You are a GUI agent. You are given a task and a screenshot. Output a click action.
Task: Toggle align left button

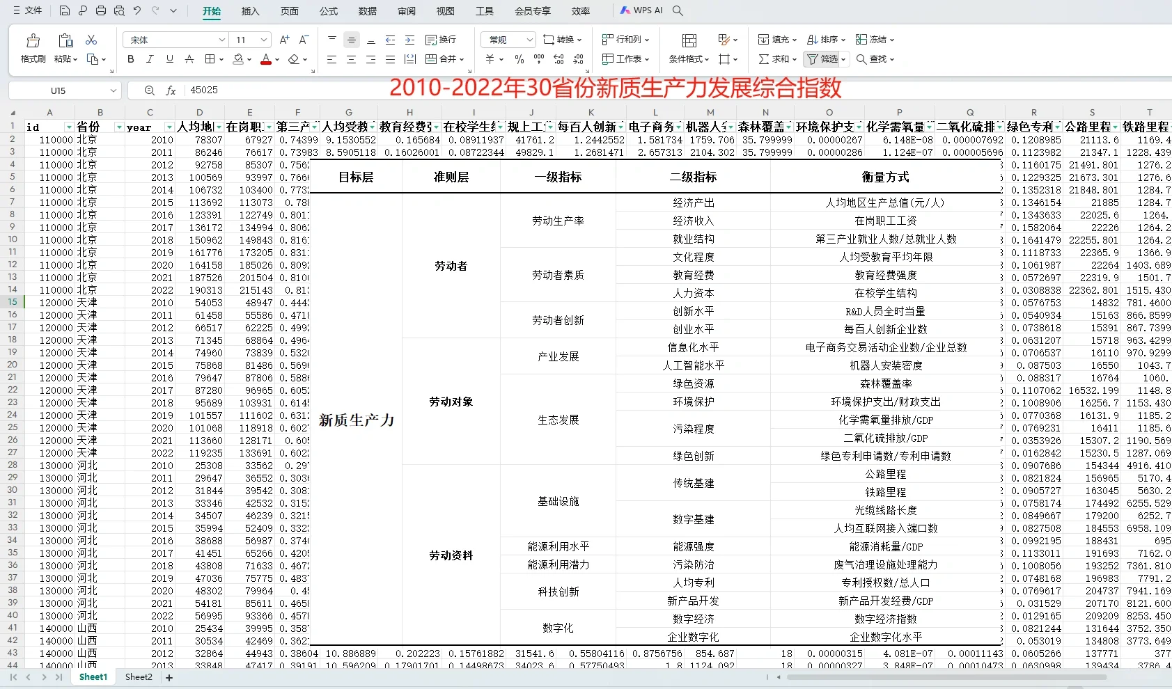tap(331, 59)
